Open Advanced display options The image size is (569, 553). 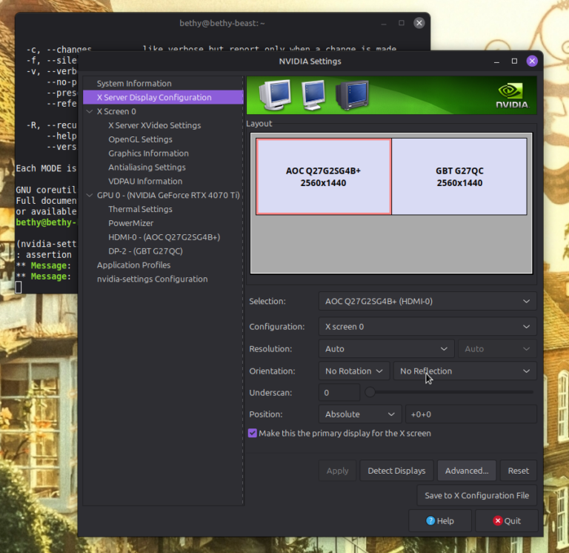pyautogui.click(x=467, y=471)
